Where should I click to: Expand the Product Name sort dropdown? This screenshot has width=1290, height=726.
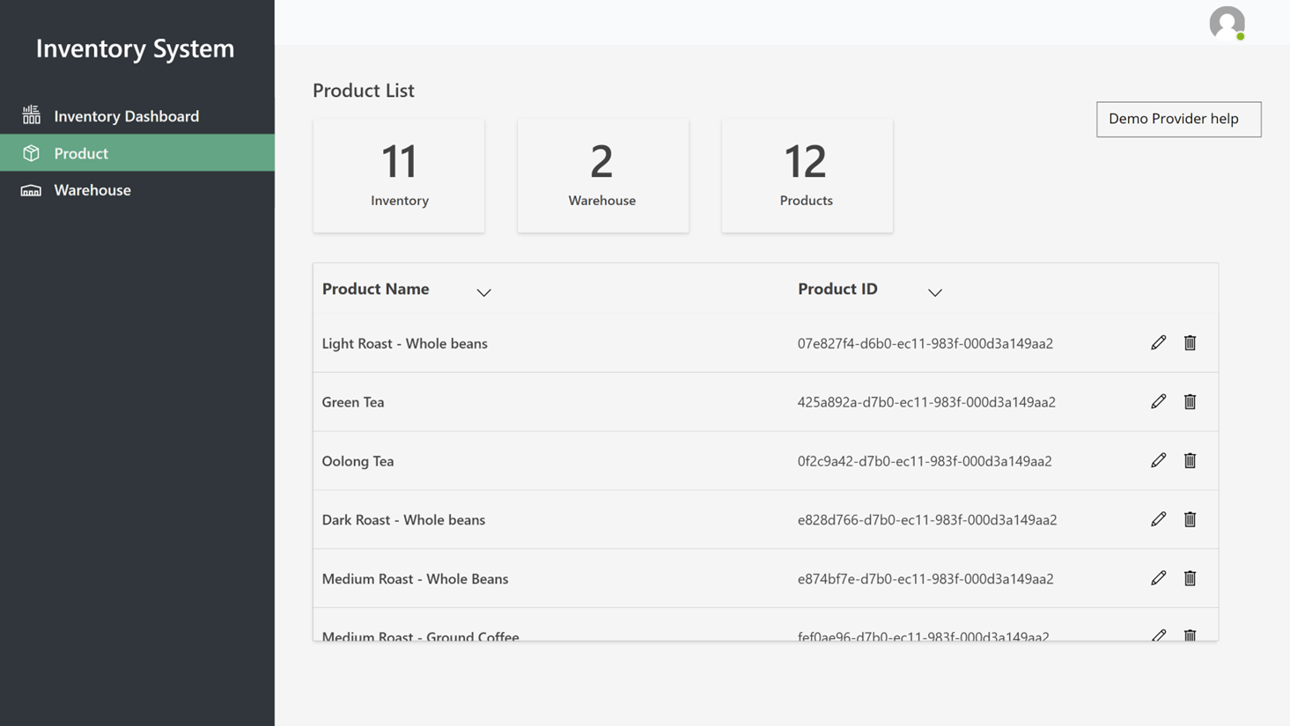[x=483, y=292]
